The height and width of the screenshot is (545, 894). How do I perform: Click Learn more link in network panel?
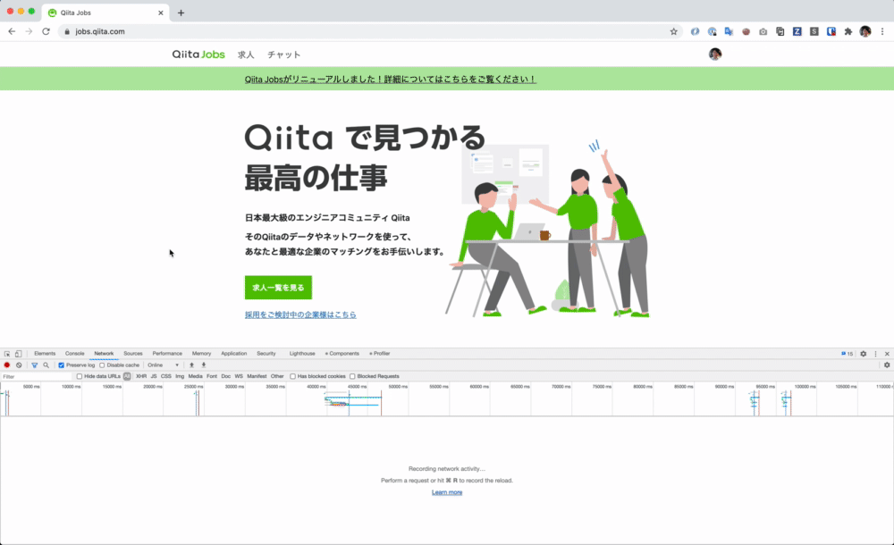click(447, 492)
